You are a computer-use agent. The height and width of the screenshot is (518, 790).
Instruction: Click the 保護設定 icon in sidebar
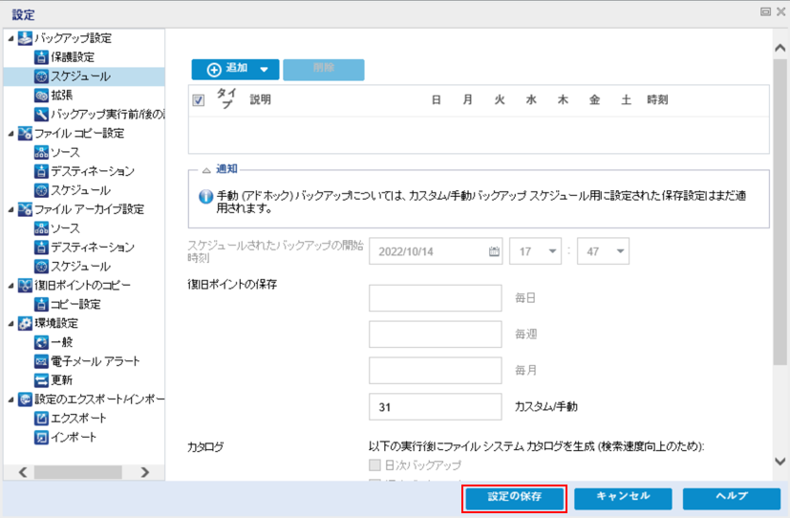(41, 57)
